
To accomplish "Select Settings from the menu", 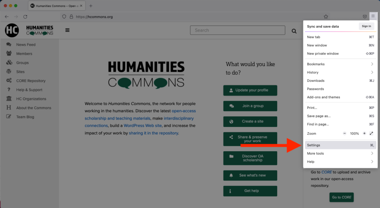I will pyautogui.click(x=340, y=145).
